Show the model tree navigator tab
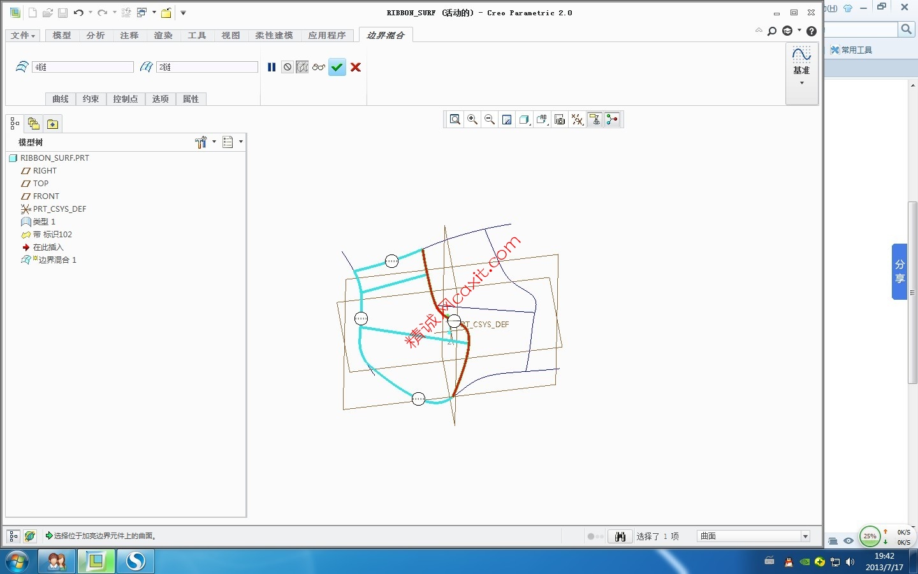Image resolution: width=918 pixels, height=574 pixels. coord(15,124)
